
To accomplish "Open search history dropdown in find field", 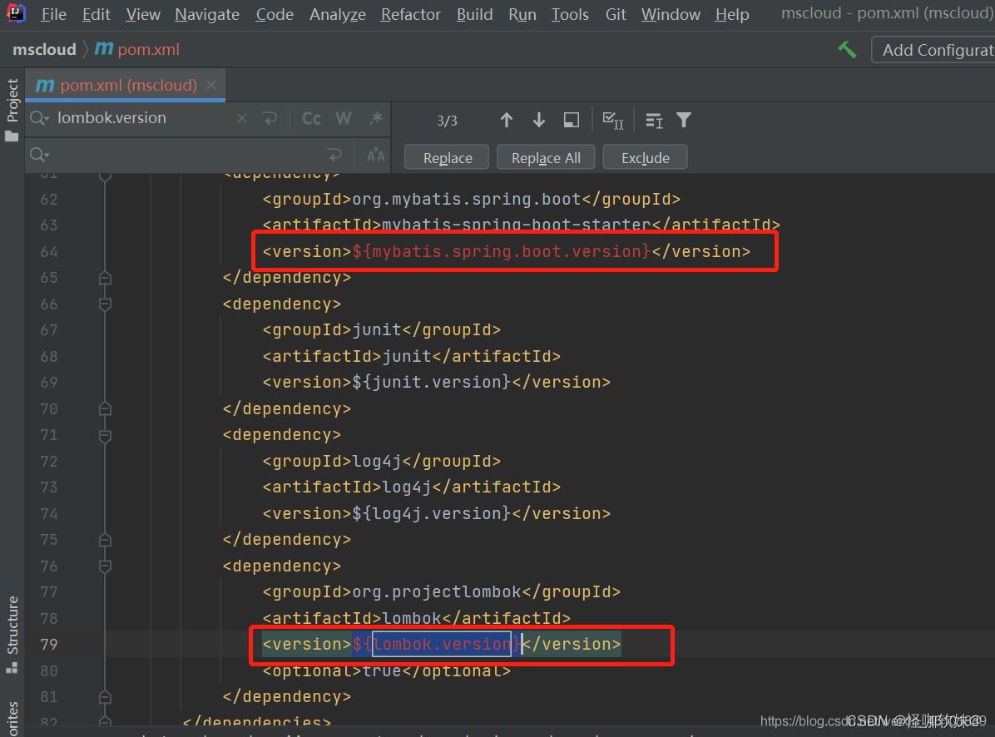I will coord(39,119).
